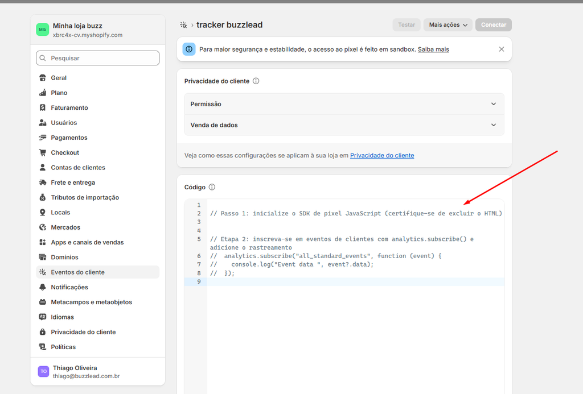Click the Minha loja buzz store avatar

pyautogui.click(x=42, y=30)
